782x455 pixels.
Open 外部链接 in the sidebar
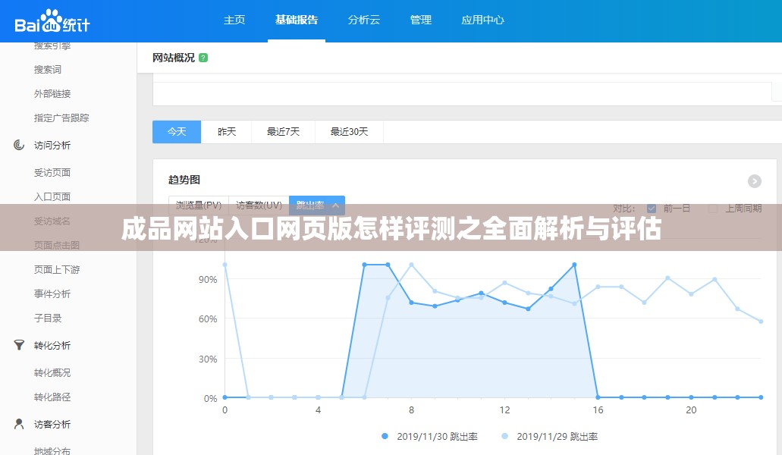(x=52, y=94)
